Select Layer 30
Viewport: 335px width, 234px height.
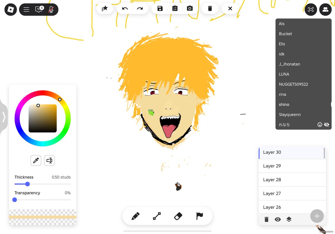pos(291,152)
